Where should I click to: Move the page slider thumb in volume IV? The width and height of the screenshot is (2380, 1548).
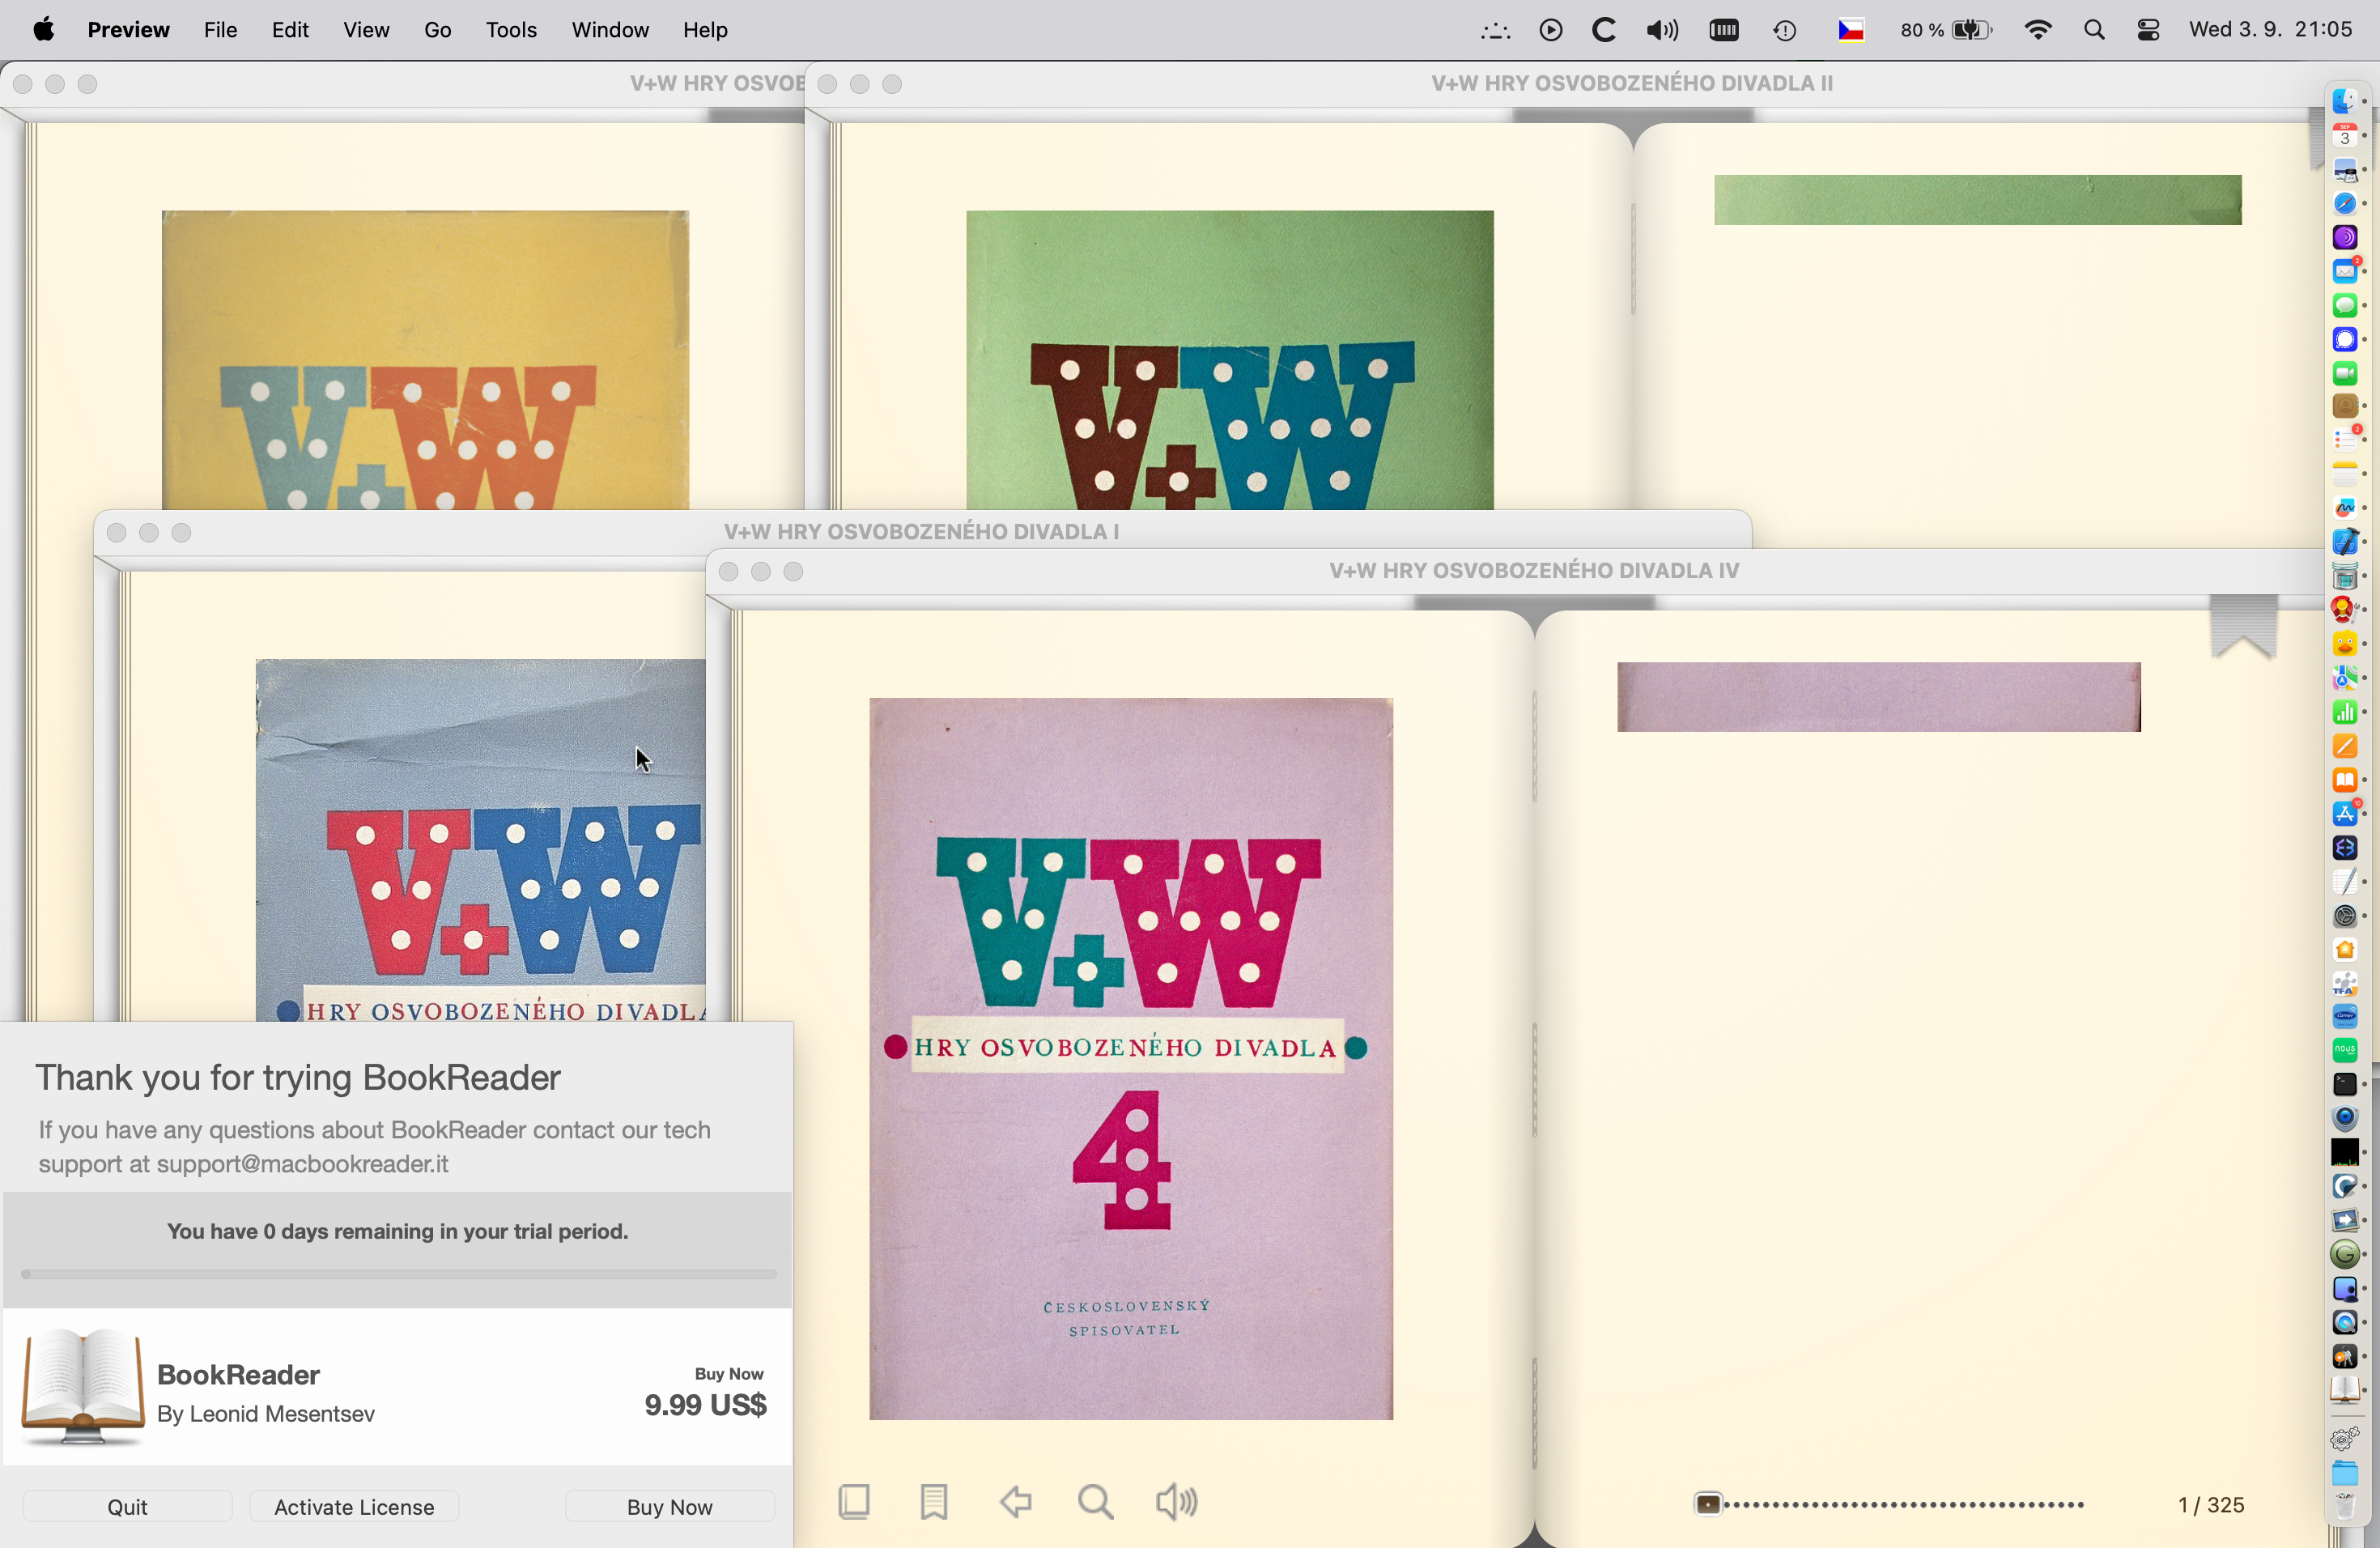coord(1708,1504)
